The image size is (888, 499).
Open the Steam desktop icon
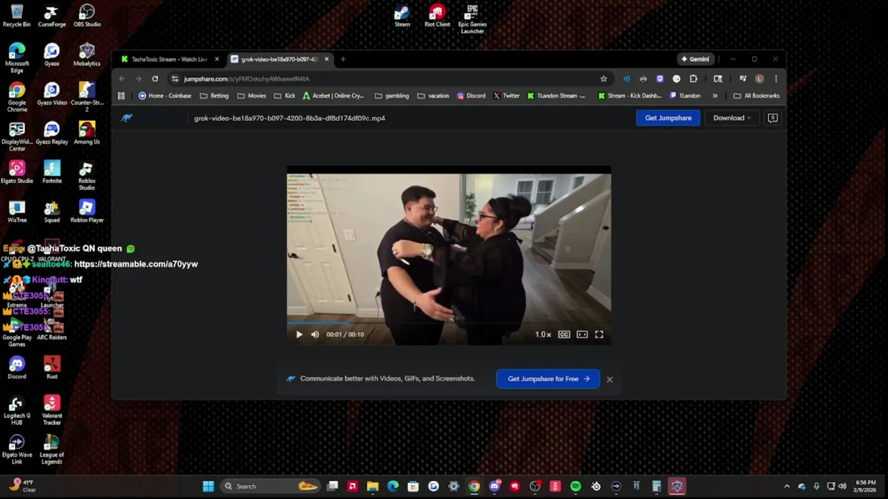(x=402, y=17)
